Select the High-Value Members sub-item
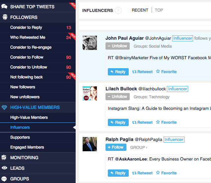Screen dimensions: 211x183 click(x=38, y=117)
